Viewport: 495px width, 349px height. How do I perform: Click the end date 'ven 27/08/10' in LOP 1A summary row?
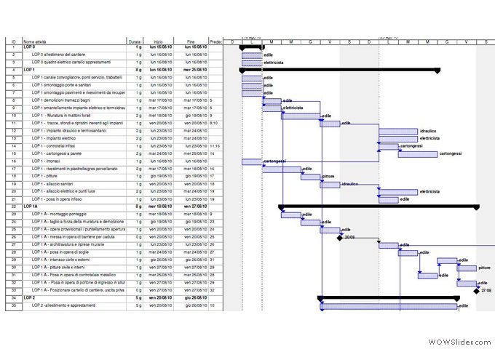(x=195, y=206)
